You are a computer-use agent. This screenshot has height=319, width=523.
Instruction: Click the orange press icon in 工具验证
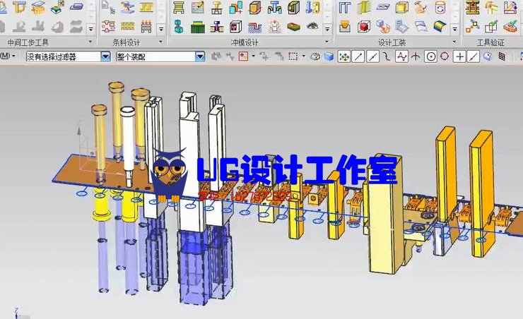tap(472, 7)
